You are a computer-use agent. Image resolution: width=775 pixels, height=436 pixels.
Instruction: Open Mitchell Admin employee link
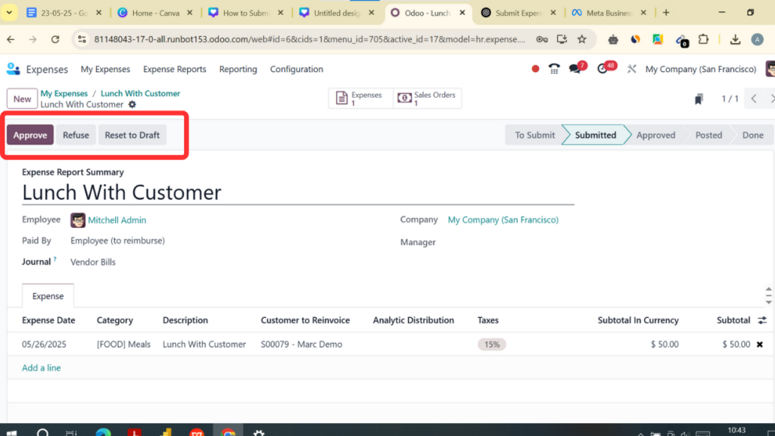117,220
